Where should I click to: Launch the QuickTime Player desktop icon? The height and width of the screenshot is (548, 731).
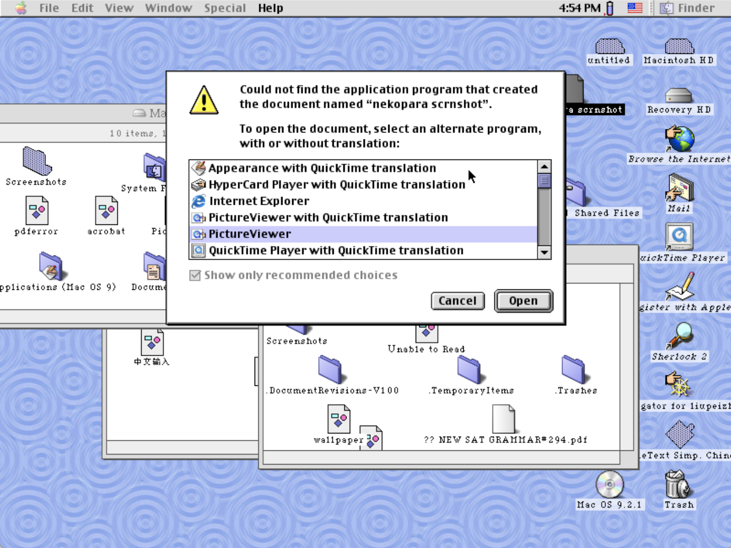(679, 237)
